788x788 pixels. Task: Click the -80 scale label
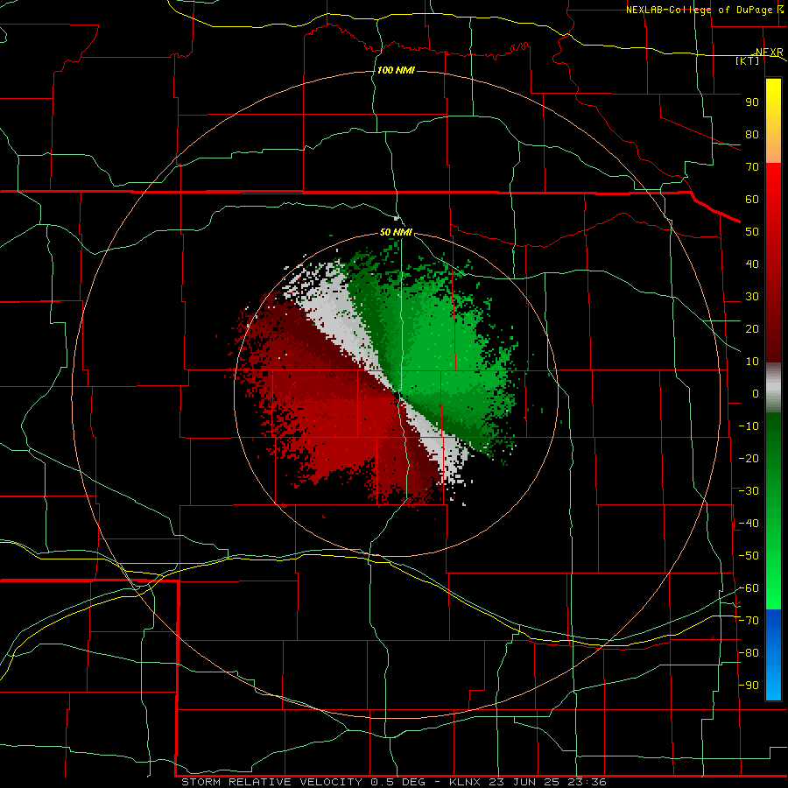tap(749, 653)
